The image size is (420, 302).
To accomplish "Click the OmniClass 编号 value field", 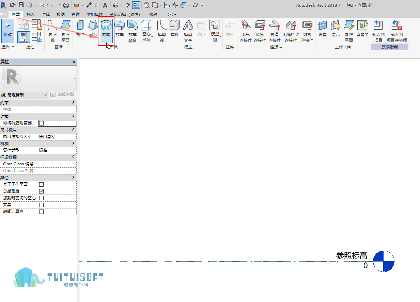I will [57, 164].
